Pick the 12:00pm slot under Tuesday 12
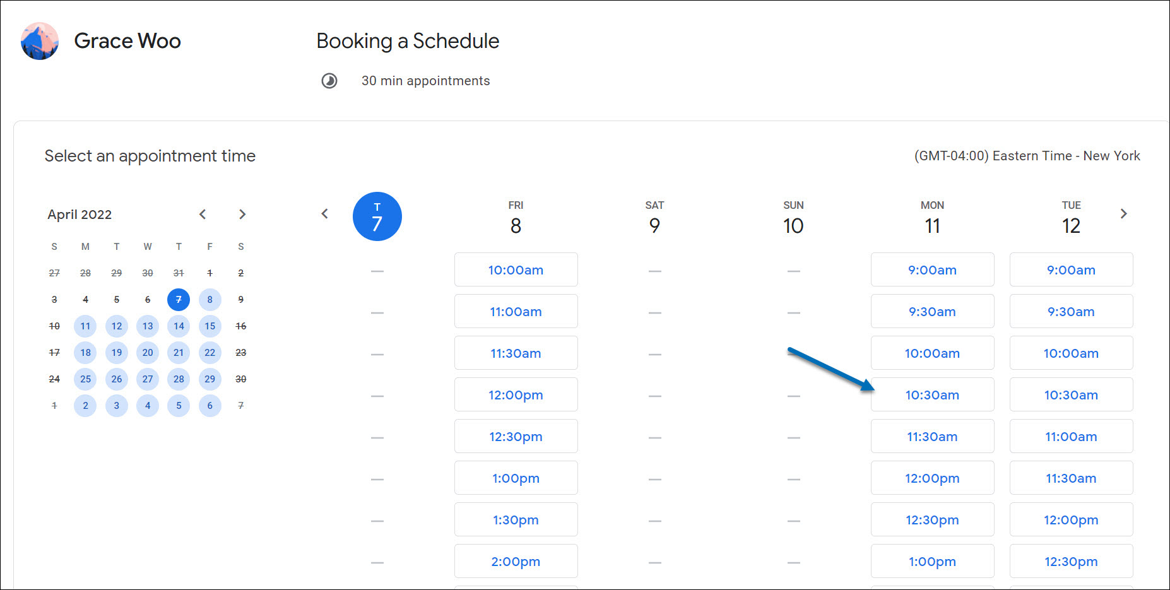 (1071, 519)
